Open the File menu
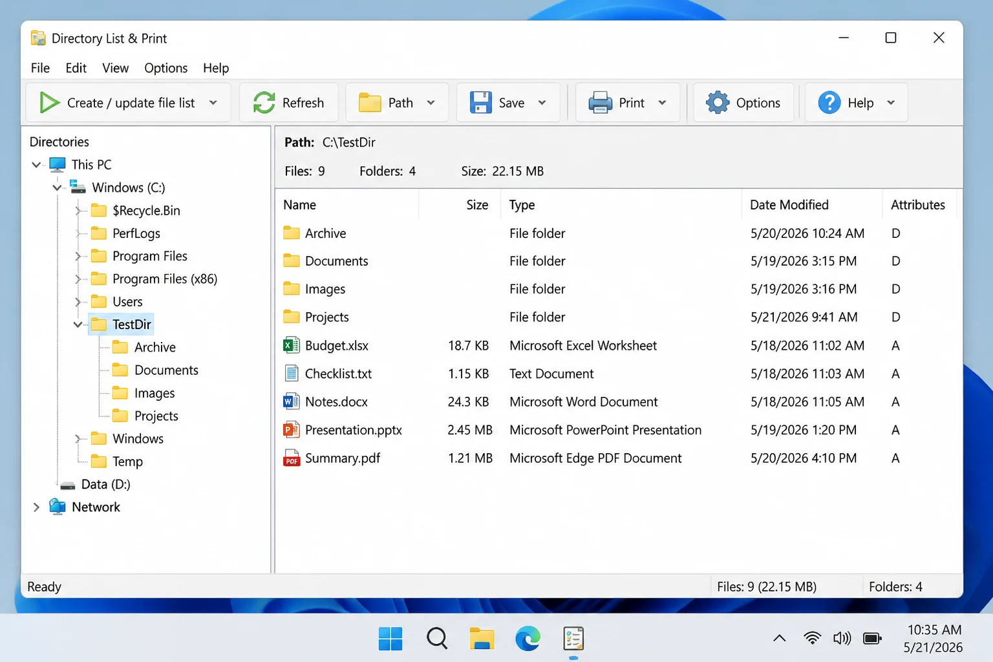Image resolution: width=993 pixels, height=662 pixels. (x=40, y=68)
